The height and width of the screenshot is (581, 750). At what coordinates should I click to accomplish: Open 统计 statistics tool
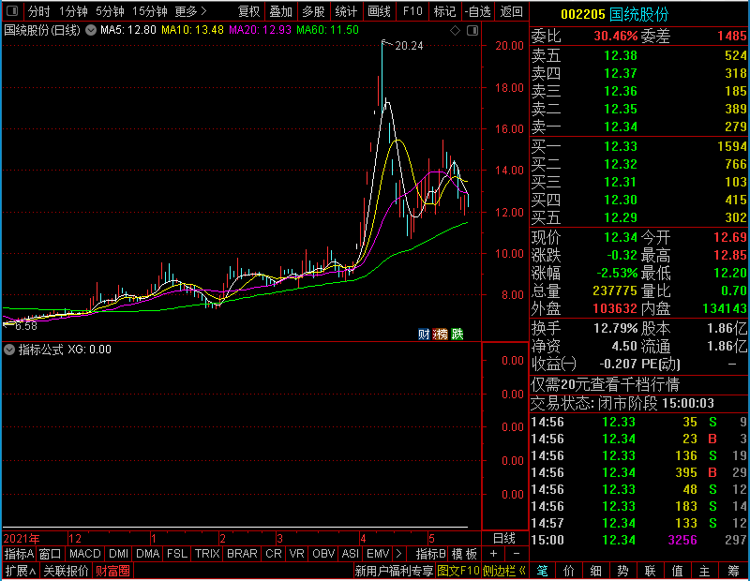(x=346, y=11)
